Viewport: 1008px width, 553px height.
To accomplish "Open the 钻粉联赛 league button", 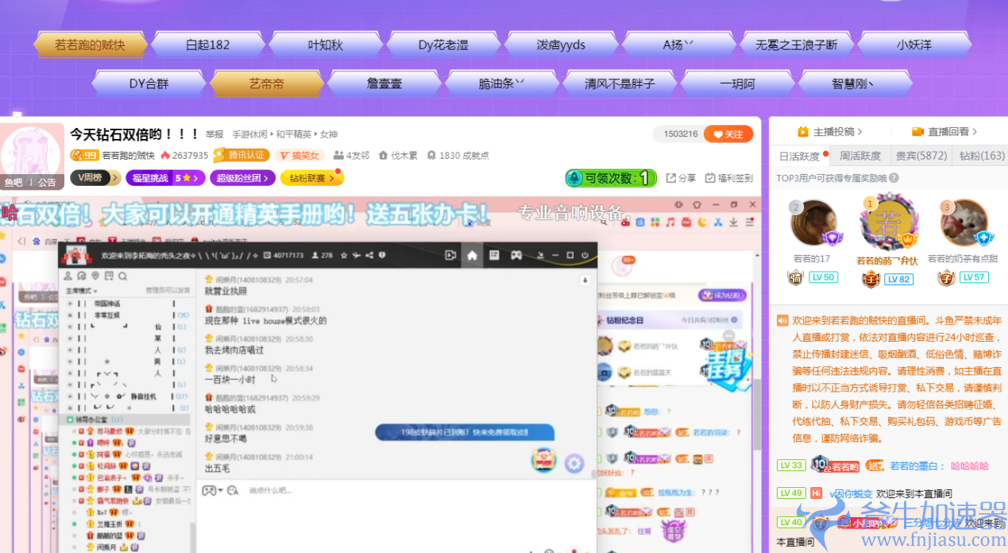I will [x=311, y=178].
